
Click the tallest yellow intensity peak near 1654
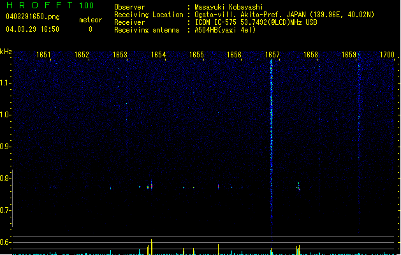click(x=151, y=247)
